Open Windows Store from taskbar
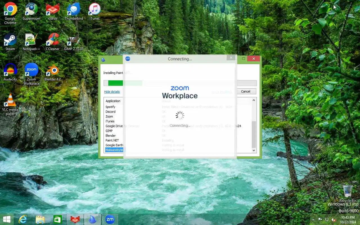The image size is (360, 225). coord(57,219)
